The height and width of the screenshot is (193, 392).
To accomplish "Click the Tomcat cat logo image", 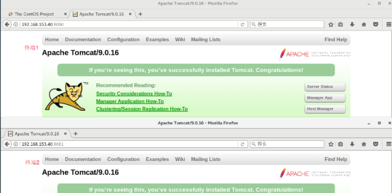I will (x=66, y=97).
